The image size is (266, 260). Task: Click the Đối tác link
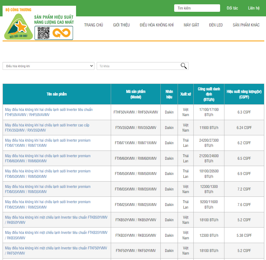click(232, 8)
